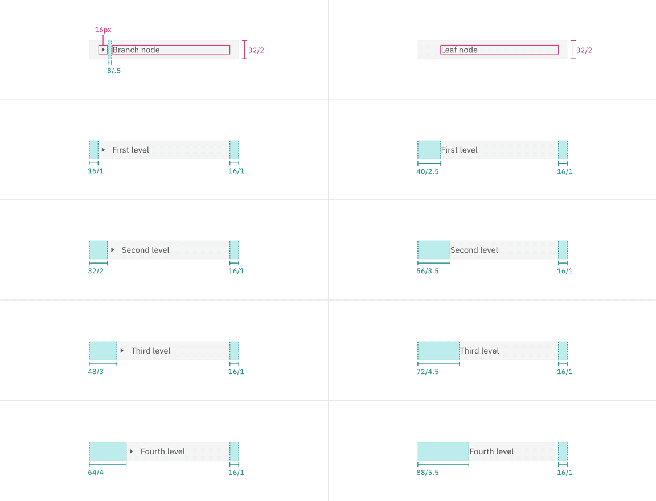This screenshot has width=656, height=501.
Task: Select the Branch node label
Action: [136, 50]
